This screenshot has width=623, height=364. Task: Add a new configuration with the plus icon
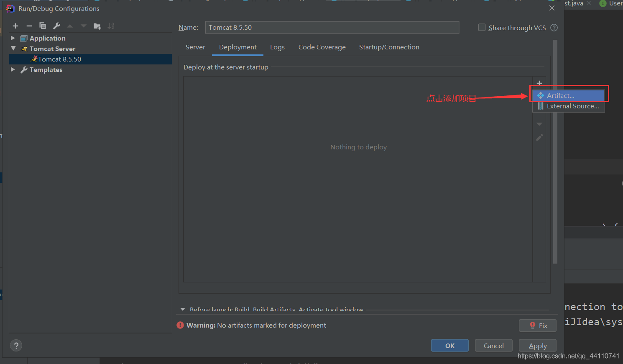15,26
